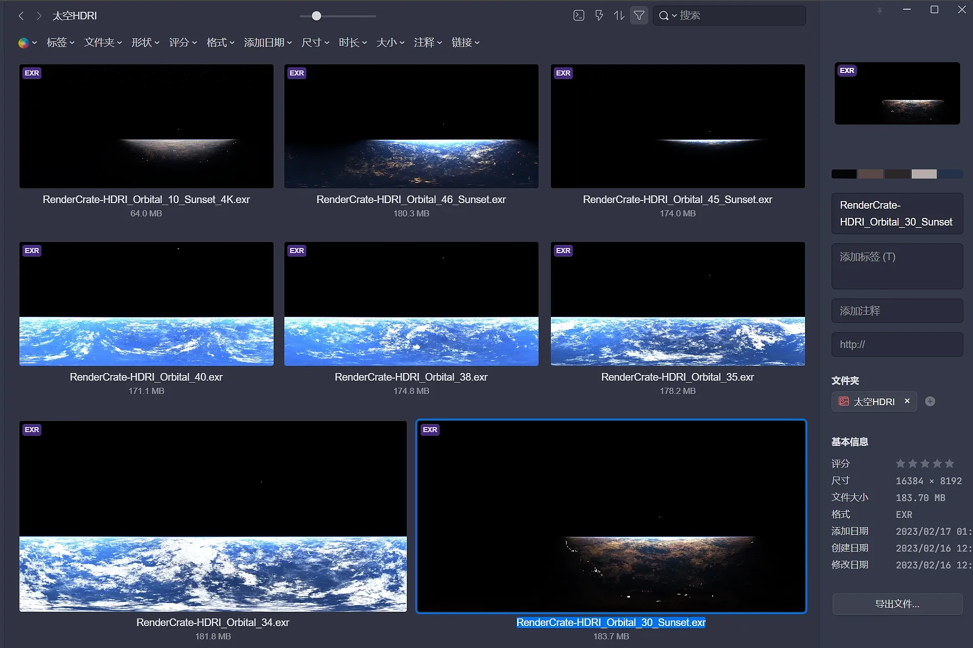Expand the color filter dropdown

pyautogui.click(x=28, y=42)
